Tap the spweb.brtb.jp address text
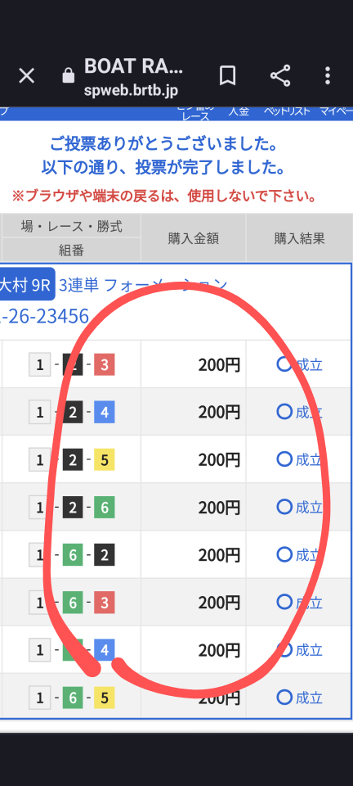Viewport: 353px width, 786px height. [131, 91]
